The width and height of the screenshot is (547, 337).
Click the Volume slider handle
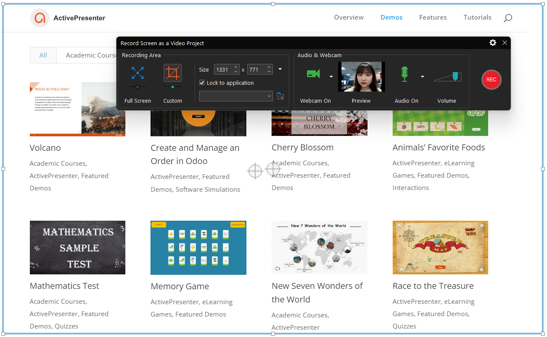coord(455,76)
